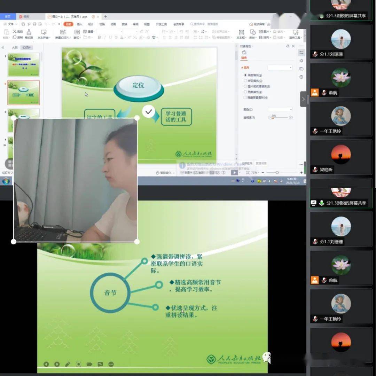Image resolution: width=376 pixels, height=376 pixels.
Task: Click the paint bucket fill icon in properties pane
Action: tap(244, 53)
